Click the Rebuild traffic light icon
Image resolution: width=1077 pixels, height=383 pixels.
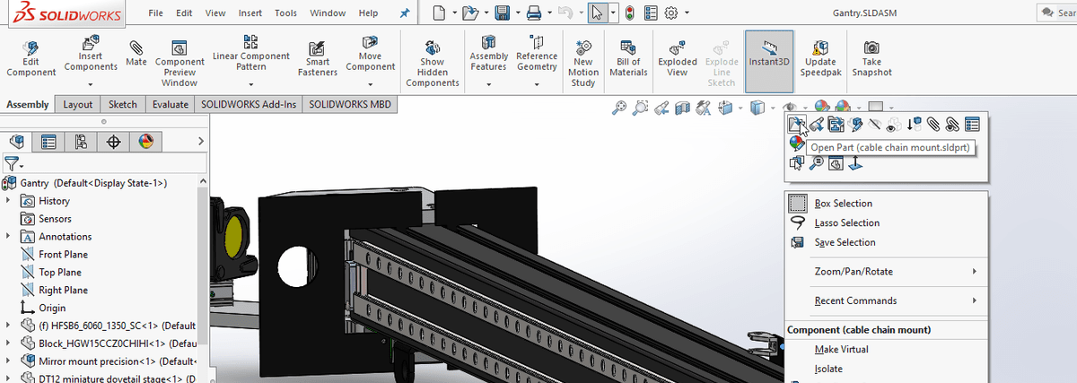pyautogui.click(x=629, y=13)
